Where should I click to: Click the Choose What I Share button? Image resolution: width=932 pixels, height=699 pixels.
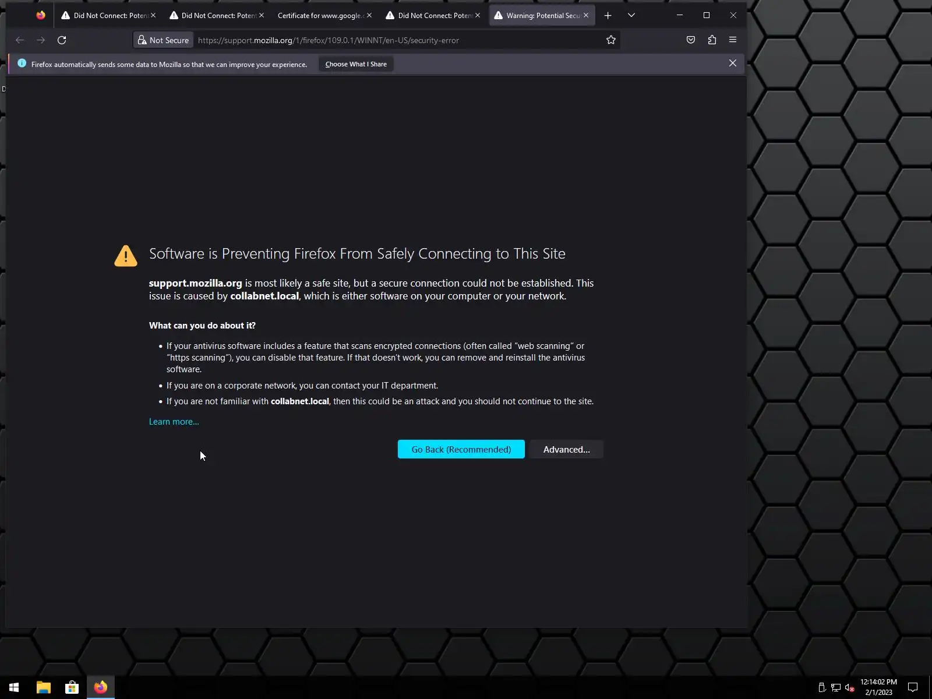[x=356, y=64]
